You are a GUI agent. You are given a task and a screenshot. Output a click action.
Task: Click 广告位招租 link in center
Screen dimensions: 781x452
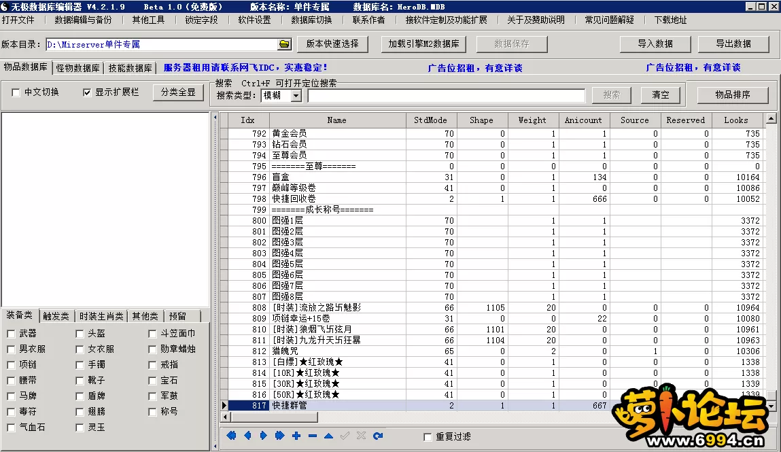[x=475, y=68]
